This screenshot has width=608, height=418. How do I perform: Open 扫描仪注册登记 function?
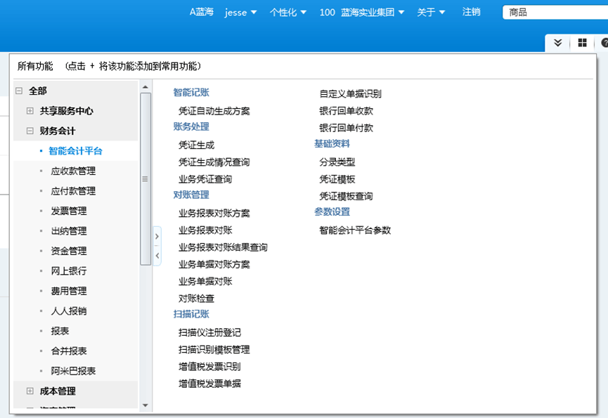coord(209,332)
